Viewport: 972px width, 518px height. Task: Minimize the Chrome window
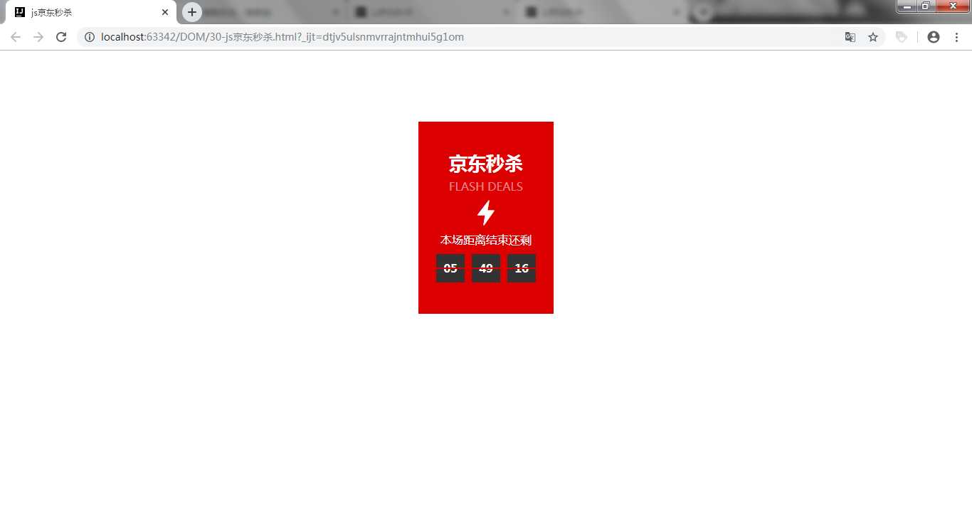click(x=907, y=6)
